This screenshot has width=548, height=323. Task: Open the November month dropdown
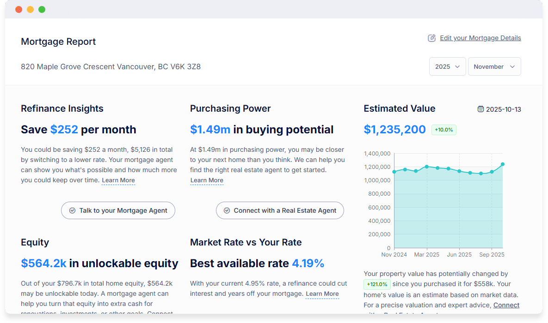494,66
